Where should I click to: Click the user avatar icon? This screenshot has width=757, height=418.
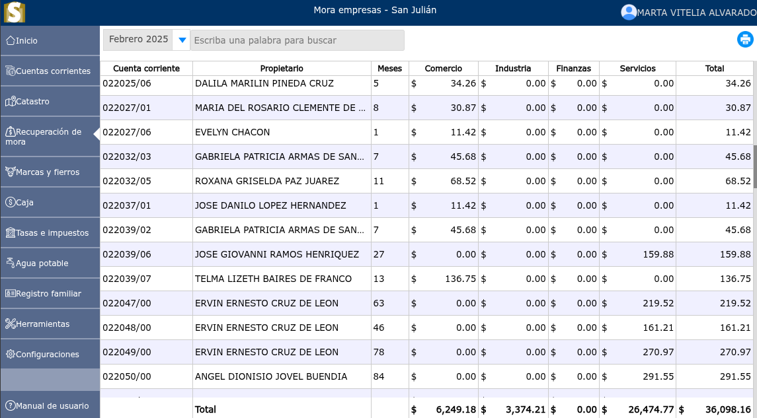point(629,12)
